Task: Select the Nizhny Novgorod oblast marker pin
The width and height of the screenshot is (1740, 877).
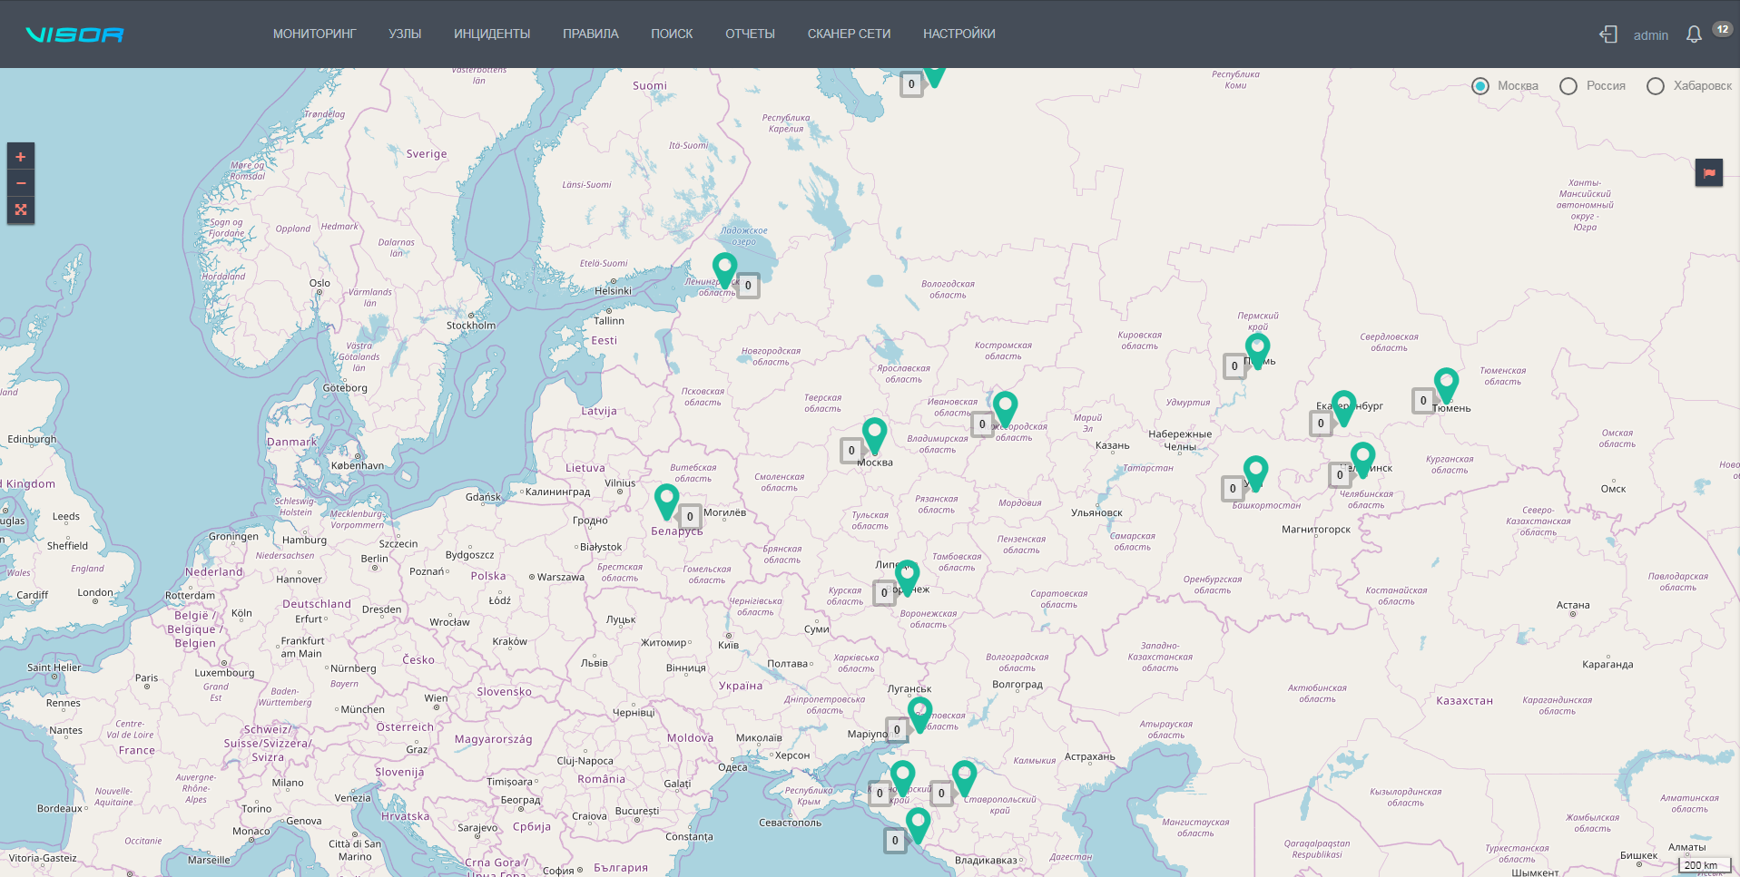Action: (1005, 409)
